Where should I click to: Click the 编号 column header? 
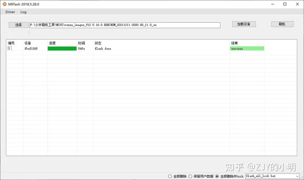point(12,43)
